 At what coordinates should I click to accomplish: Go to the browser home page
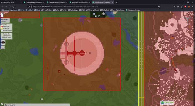pyautogui.click(x=13, y=7)
